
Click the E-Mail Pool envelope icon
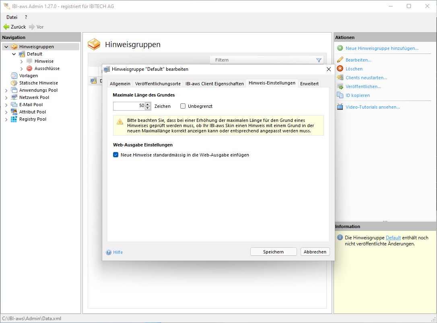14,105
